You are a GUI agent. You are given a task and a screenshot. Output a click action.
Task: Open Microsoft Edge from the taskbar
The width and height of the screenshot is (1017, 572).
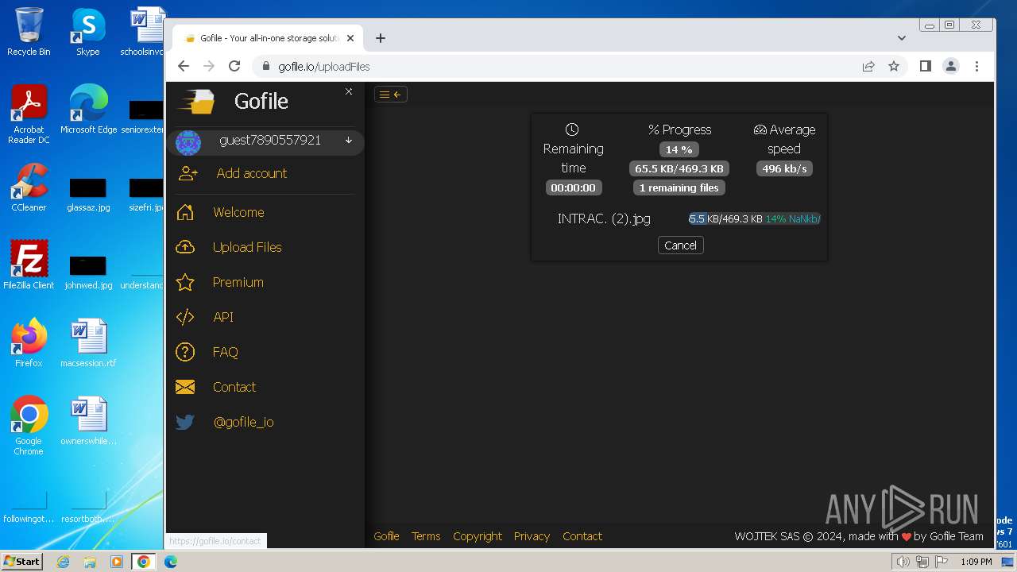(170, 562)
